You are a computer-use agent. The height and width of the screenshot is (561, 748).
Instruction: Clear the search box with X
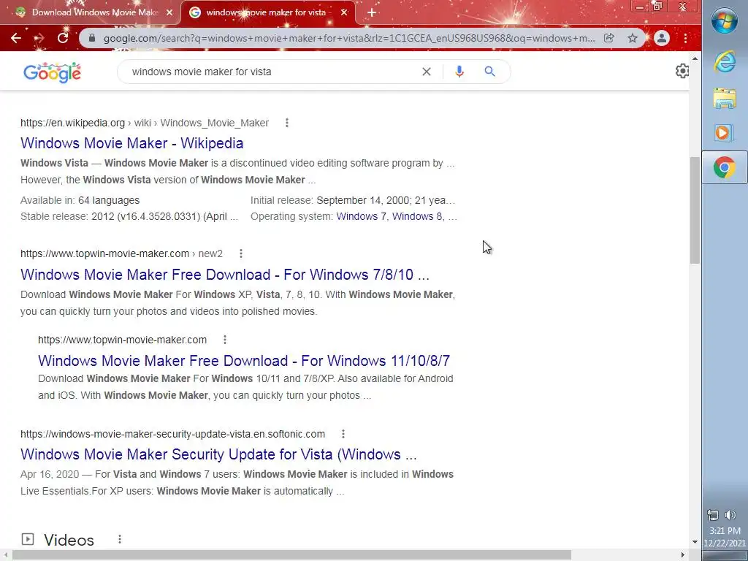pos(427,72)
